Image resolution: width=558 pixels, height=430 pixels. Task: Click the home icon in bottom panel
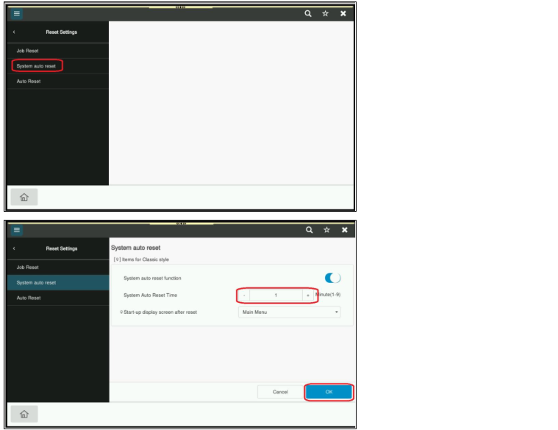24,414
